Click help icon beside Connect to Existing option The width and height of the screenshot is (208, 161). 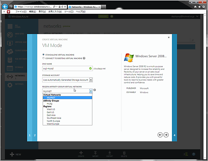84,58
